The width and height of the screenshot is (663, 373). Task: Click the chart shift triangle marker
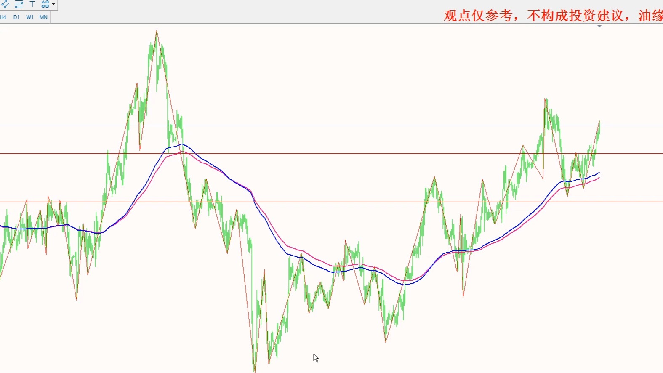tap(599, 27)
